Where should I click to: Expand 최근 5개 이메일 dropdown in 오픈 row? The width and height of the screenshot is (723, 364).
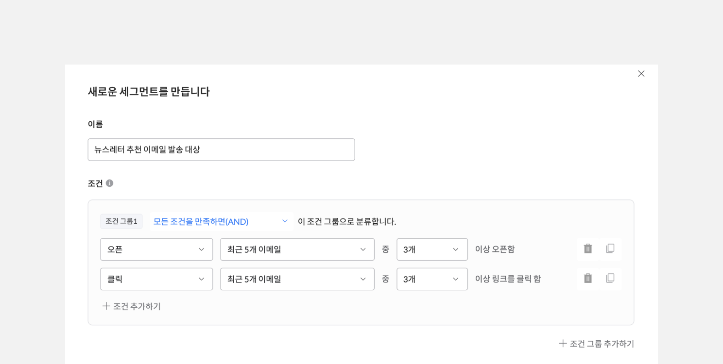coord(297,249)
